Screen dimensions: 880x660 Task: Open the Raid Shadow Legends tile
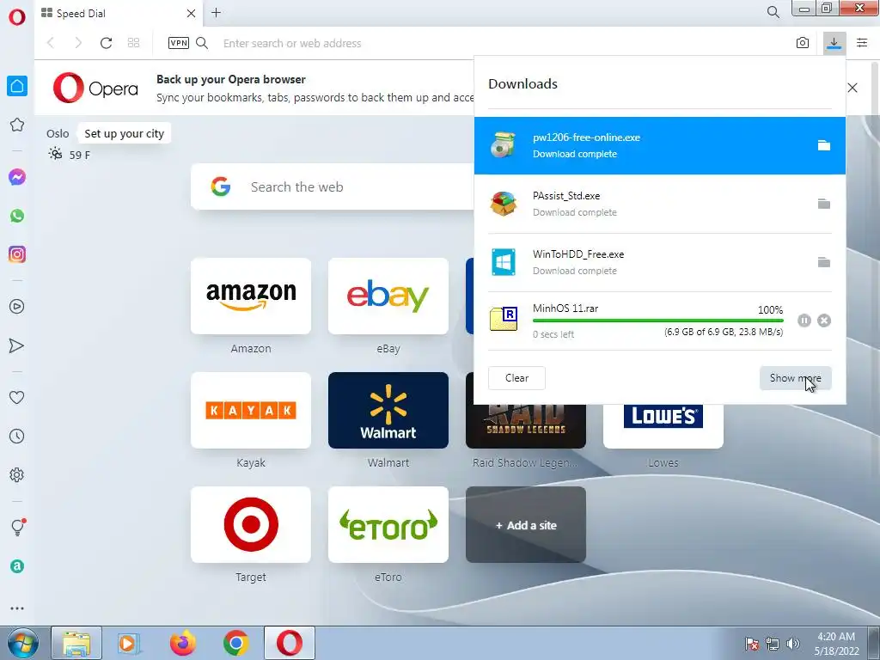(x=526, y=426)
